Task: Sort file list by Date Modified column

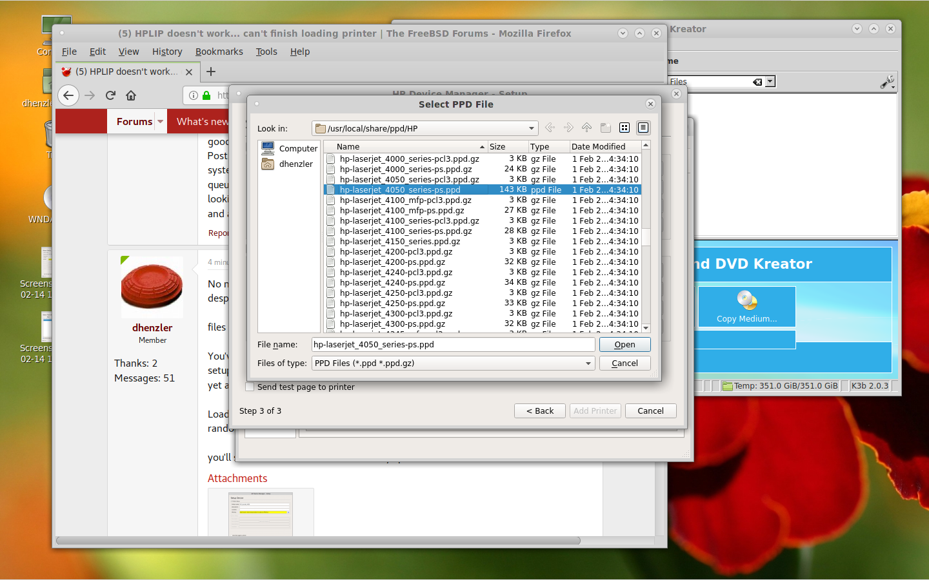Action: [x=605, y=146]
